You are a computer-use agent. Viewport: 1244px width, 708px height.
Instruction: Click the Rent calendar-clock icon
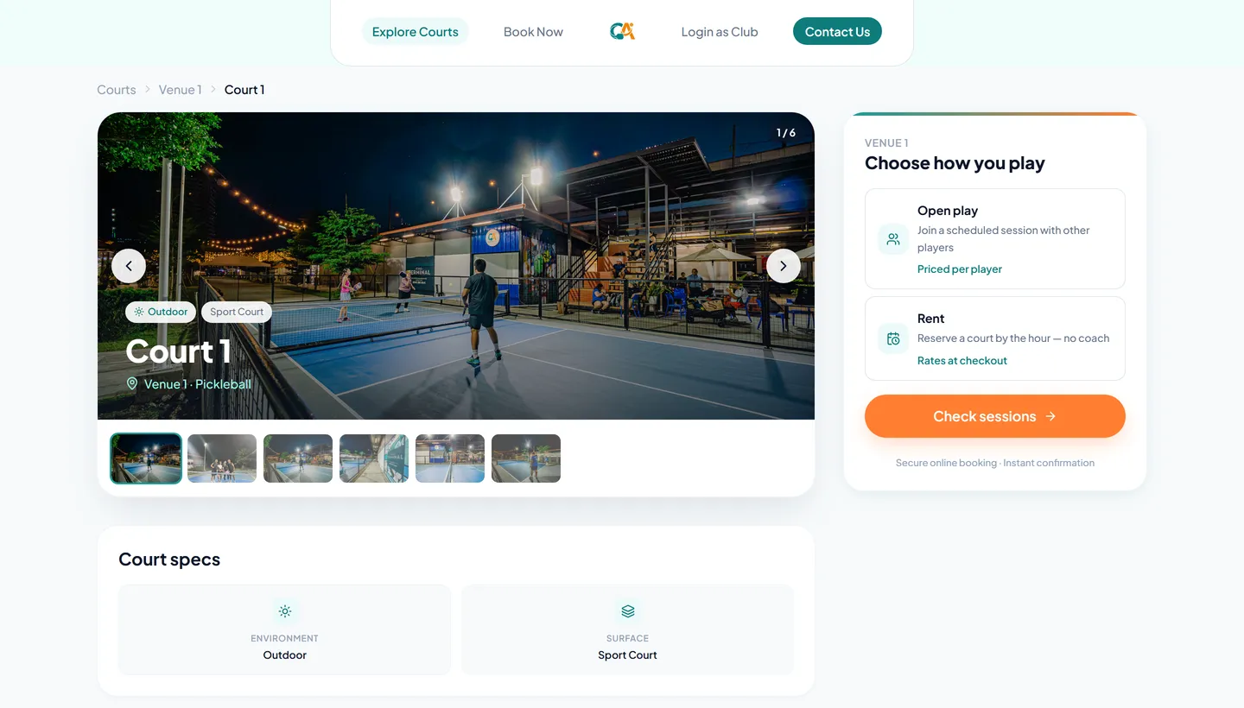(893, 338)
